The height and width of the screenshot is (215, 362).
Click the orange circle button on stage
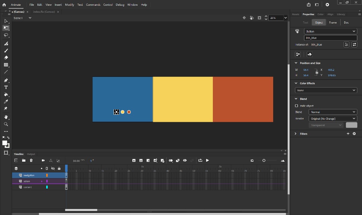coord(129,112)
